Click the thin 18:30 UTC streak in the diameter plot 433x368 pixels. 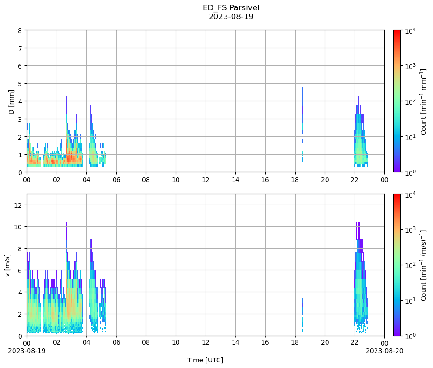tap(302, 124)
